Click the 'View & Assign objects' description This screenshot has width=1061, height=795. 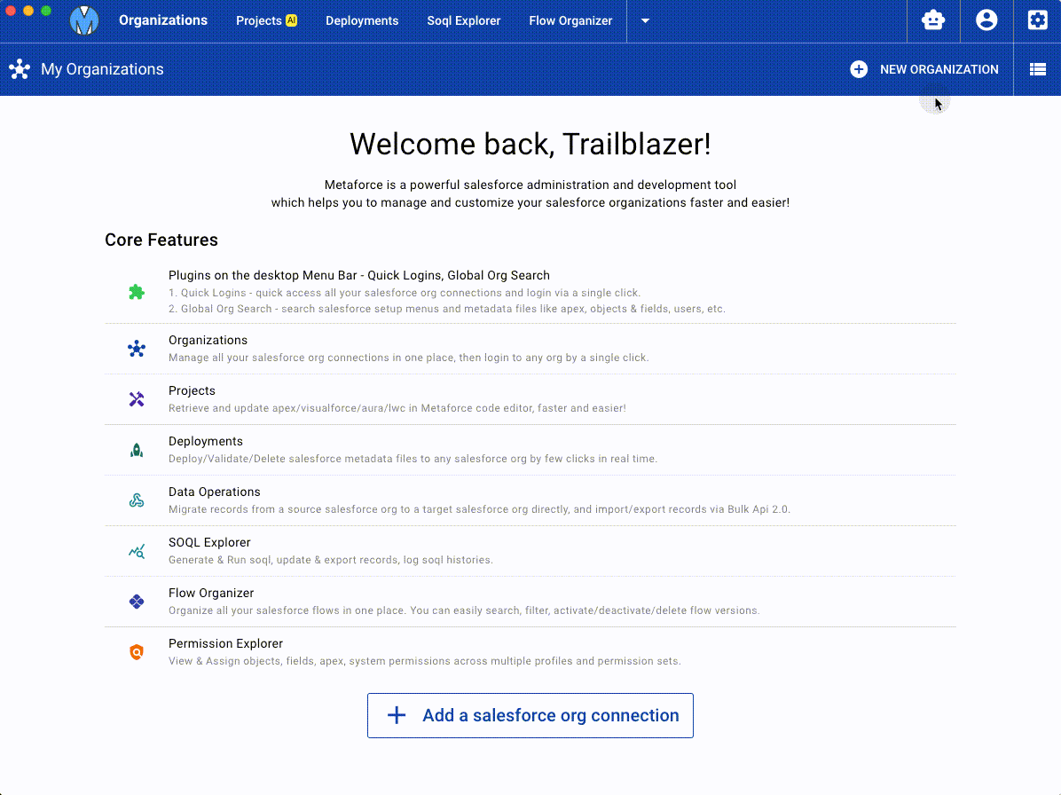(425, 661)
